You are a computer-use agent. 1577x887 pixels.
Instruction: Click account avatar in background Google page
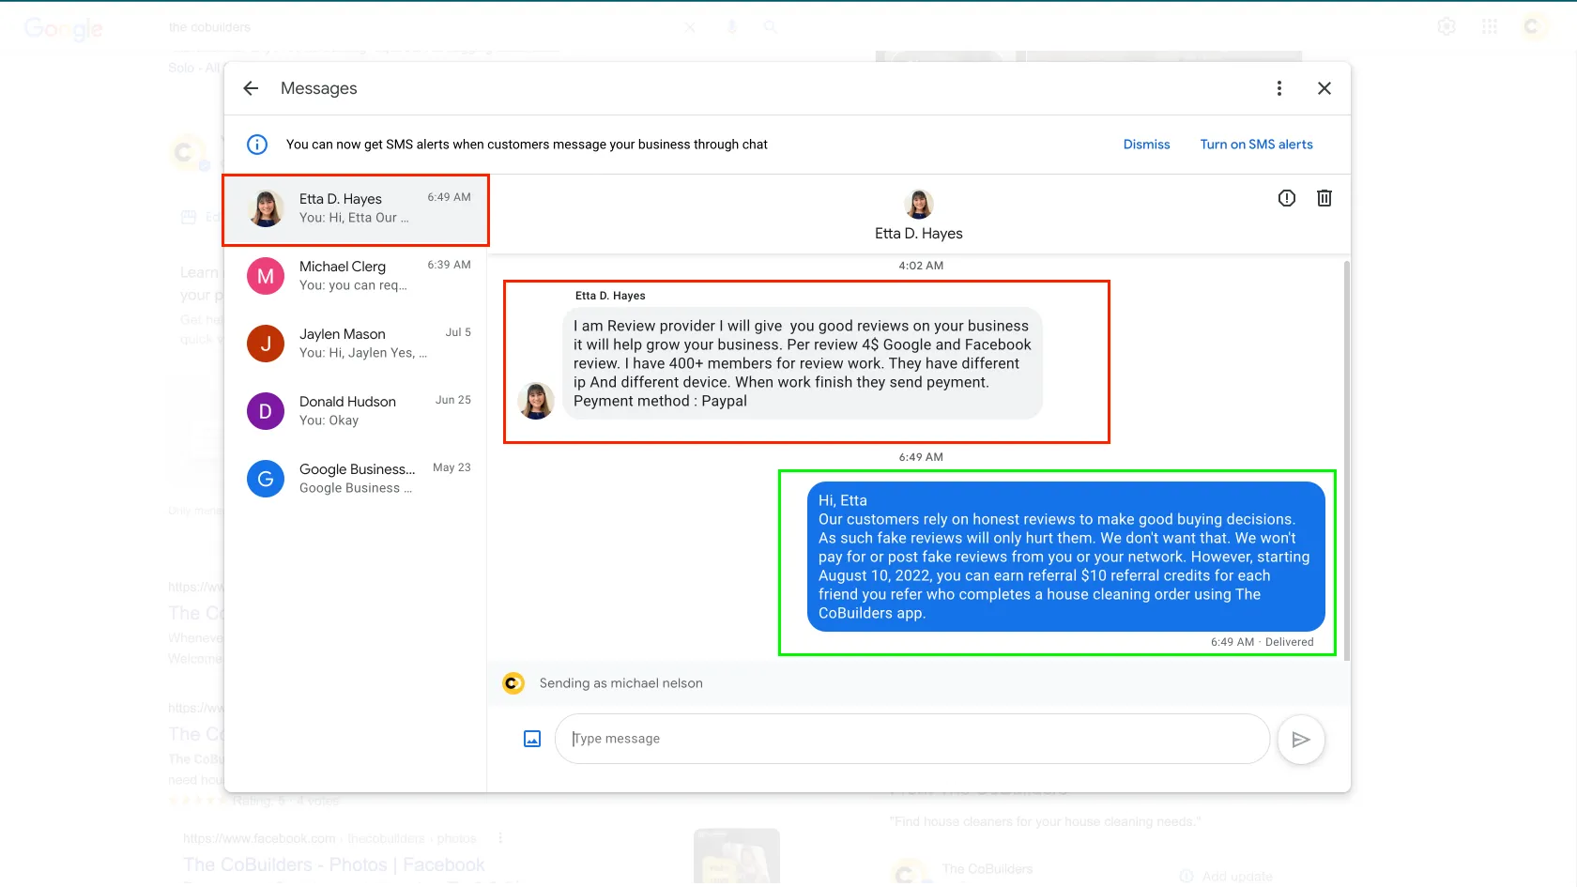[x=1534, y=27]
